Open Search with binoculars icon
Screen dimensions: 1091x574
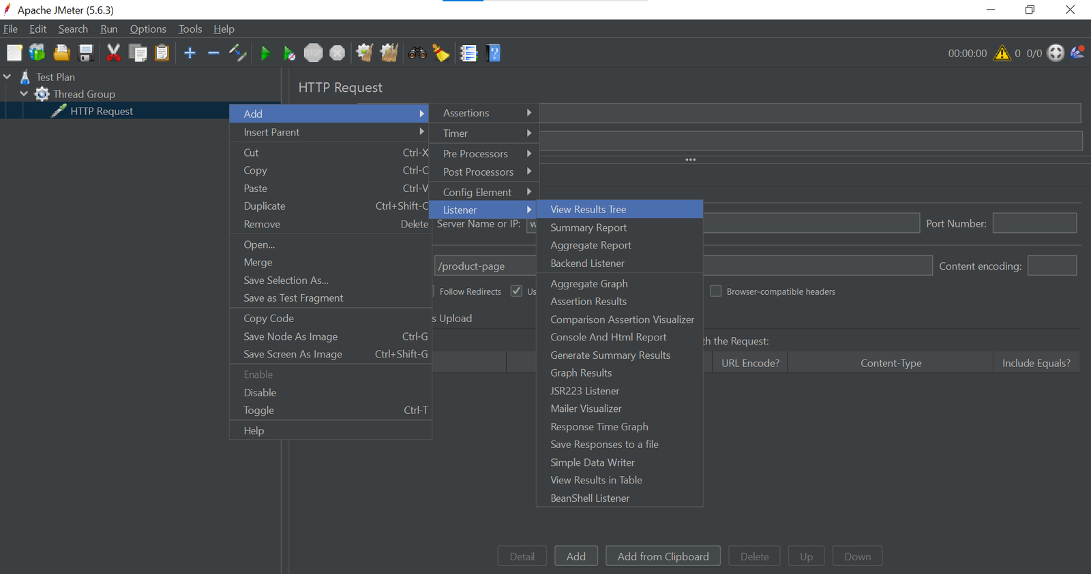417,53
